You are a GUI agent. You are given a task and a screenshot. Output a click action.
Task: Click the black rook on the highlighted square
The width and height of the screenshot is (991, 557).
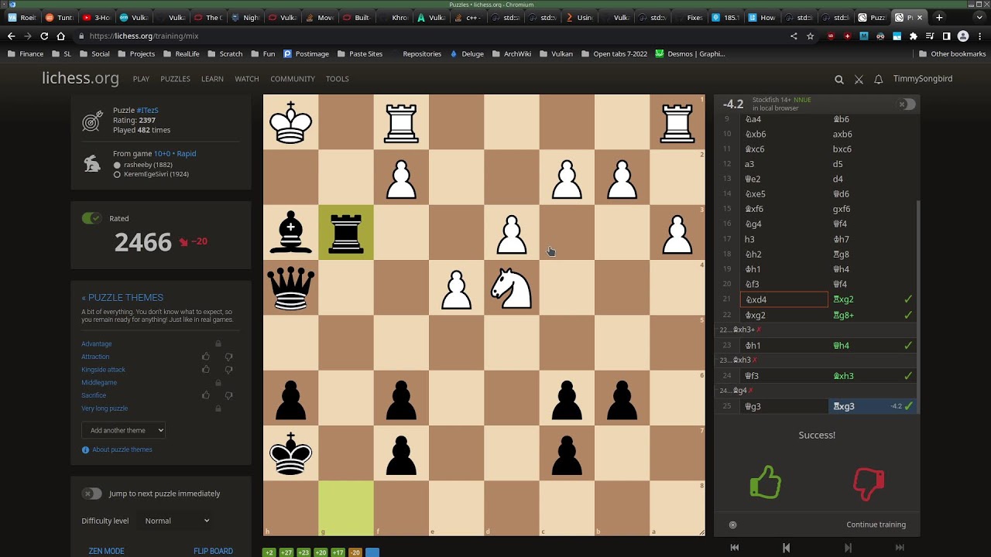346,233
